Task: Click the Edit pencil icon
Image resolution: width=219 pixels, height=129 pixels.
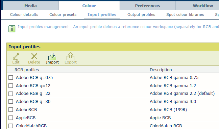Action: click(16, 56)
